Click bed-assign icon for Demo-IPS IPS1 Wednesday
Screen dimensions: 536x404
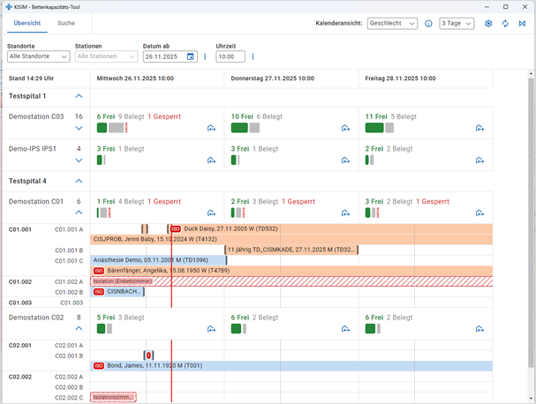coord(211,161)
